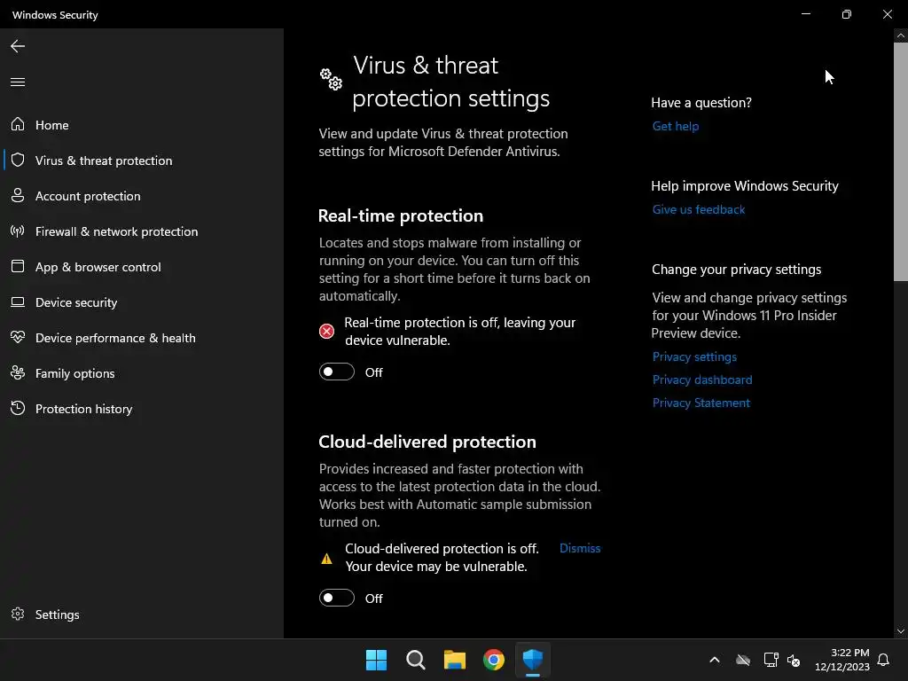Screen dimensions: 908x681
Task: Open the Privacy dashboard link
Action: tap(702, 380)
